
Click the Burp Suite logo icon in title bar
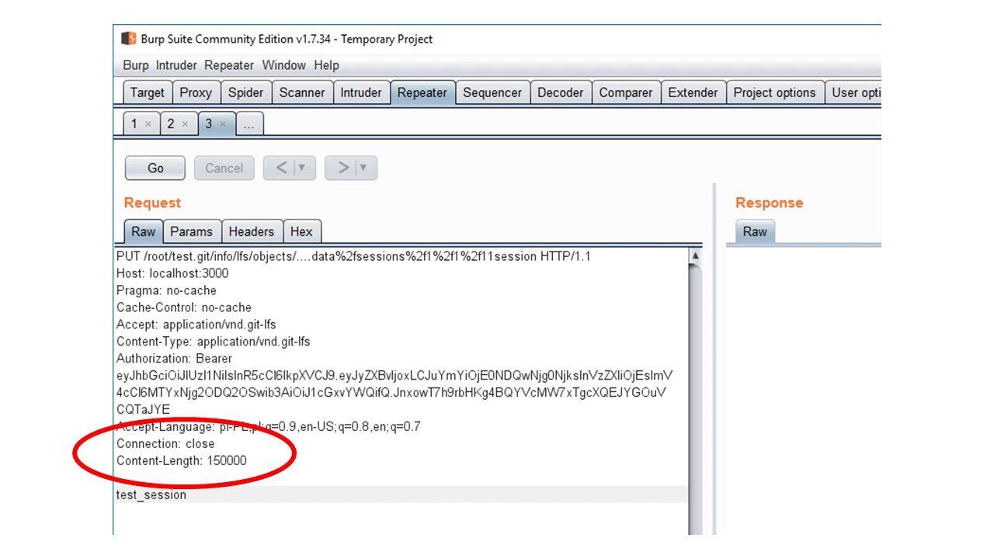pyautogui.click(x=128, y=39)
